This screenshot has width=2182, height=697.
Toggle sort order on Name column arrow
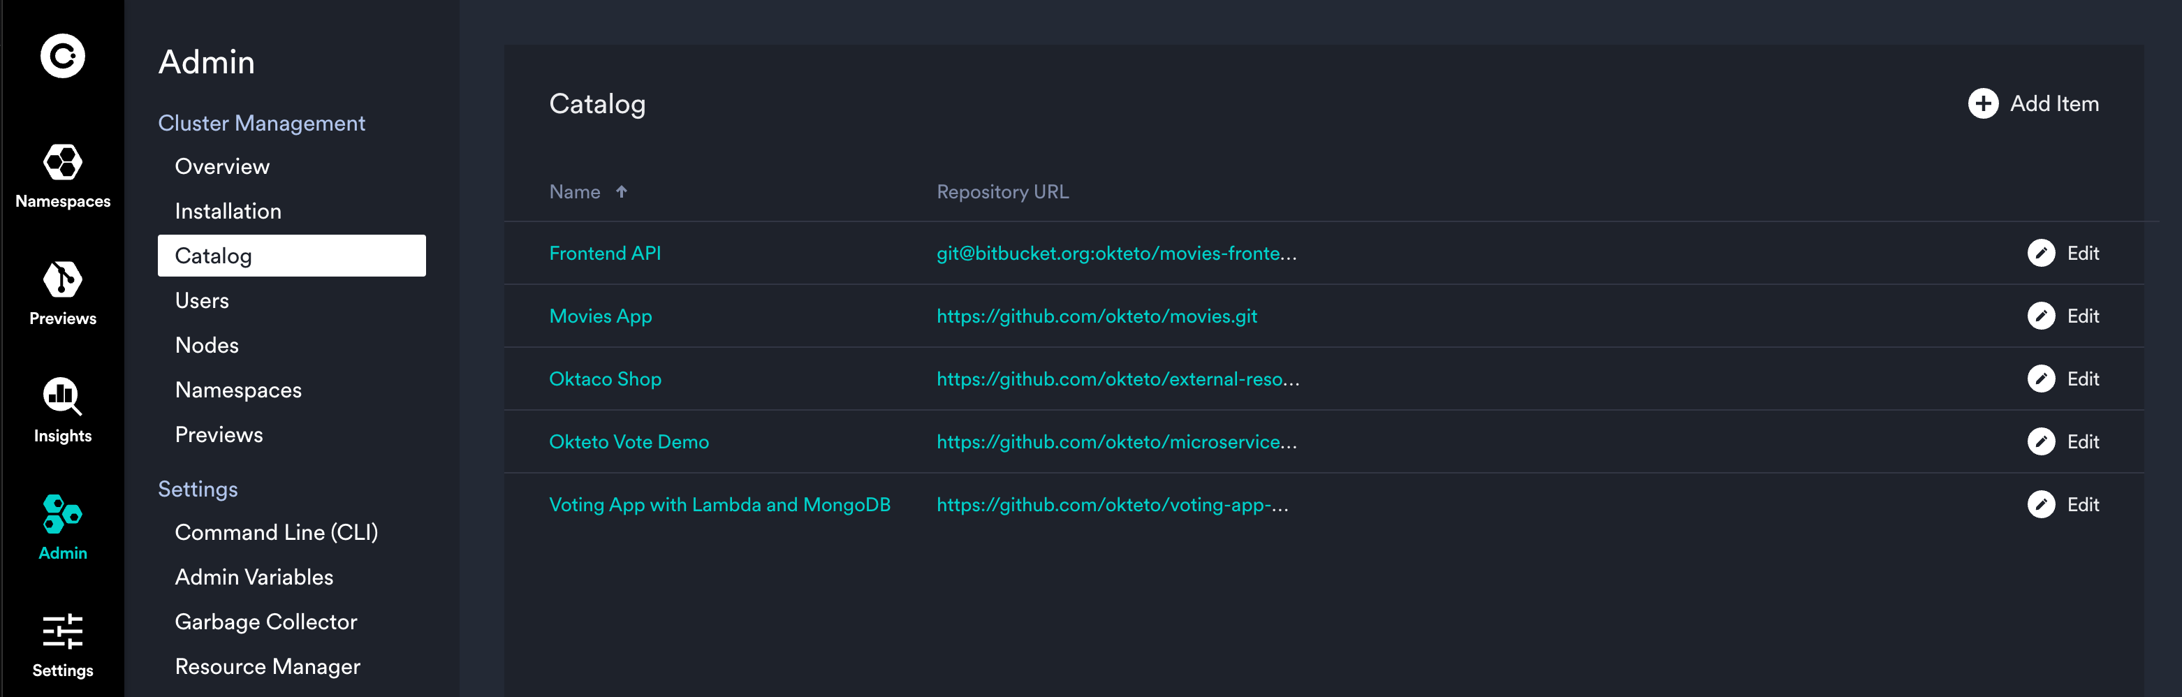[621, 192]
